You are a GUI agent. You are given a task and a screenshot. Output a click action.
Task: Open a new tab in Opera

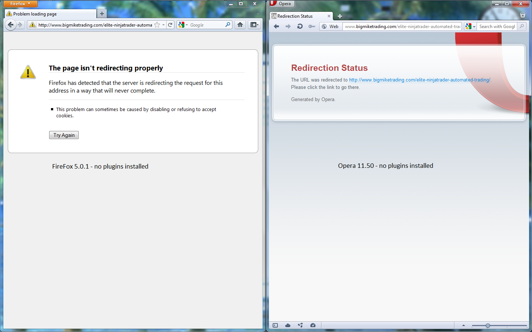click(340, 16)
